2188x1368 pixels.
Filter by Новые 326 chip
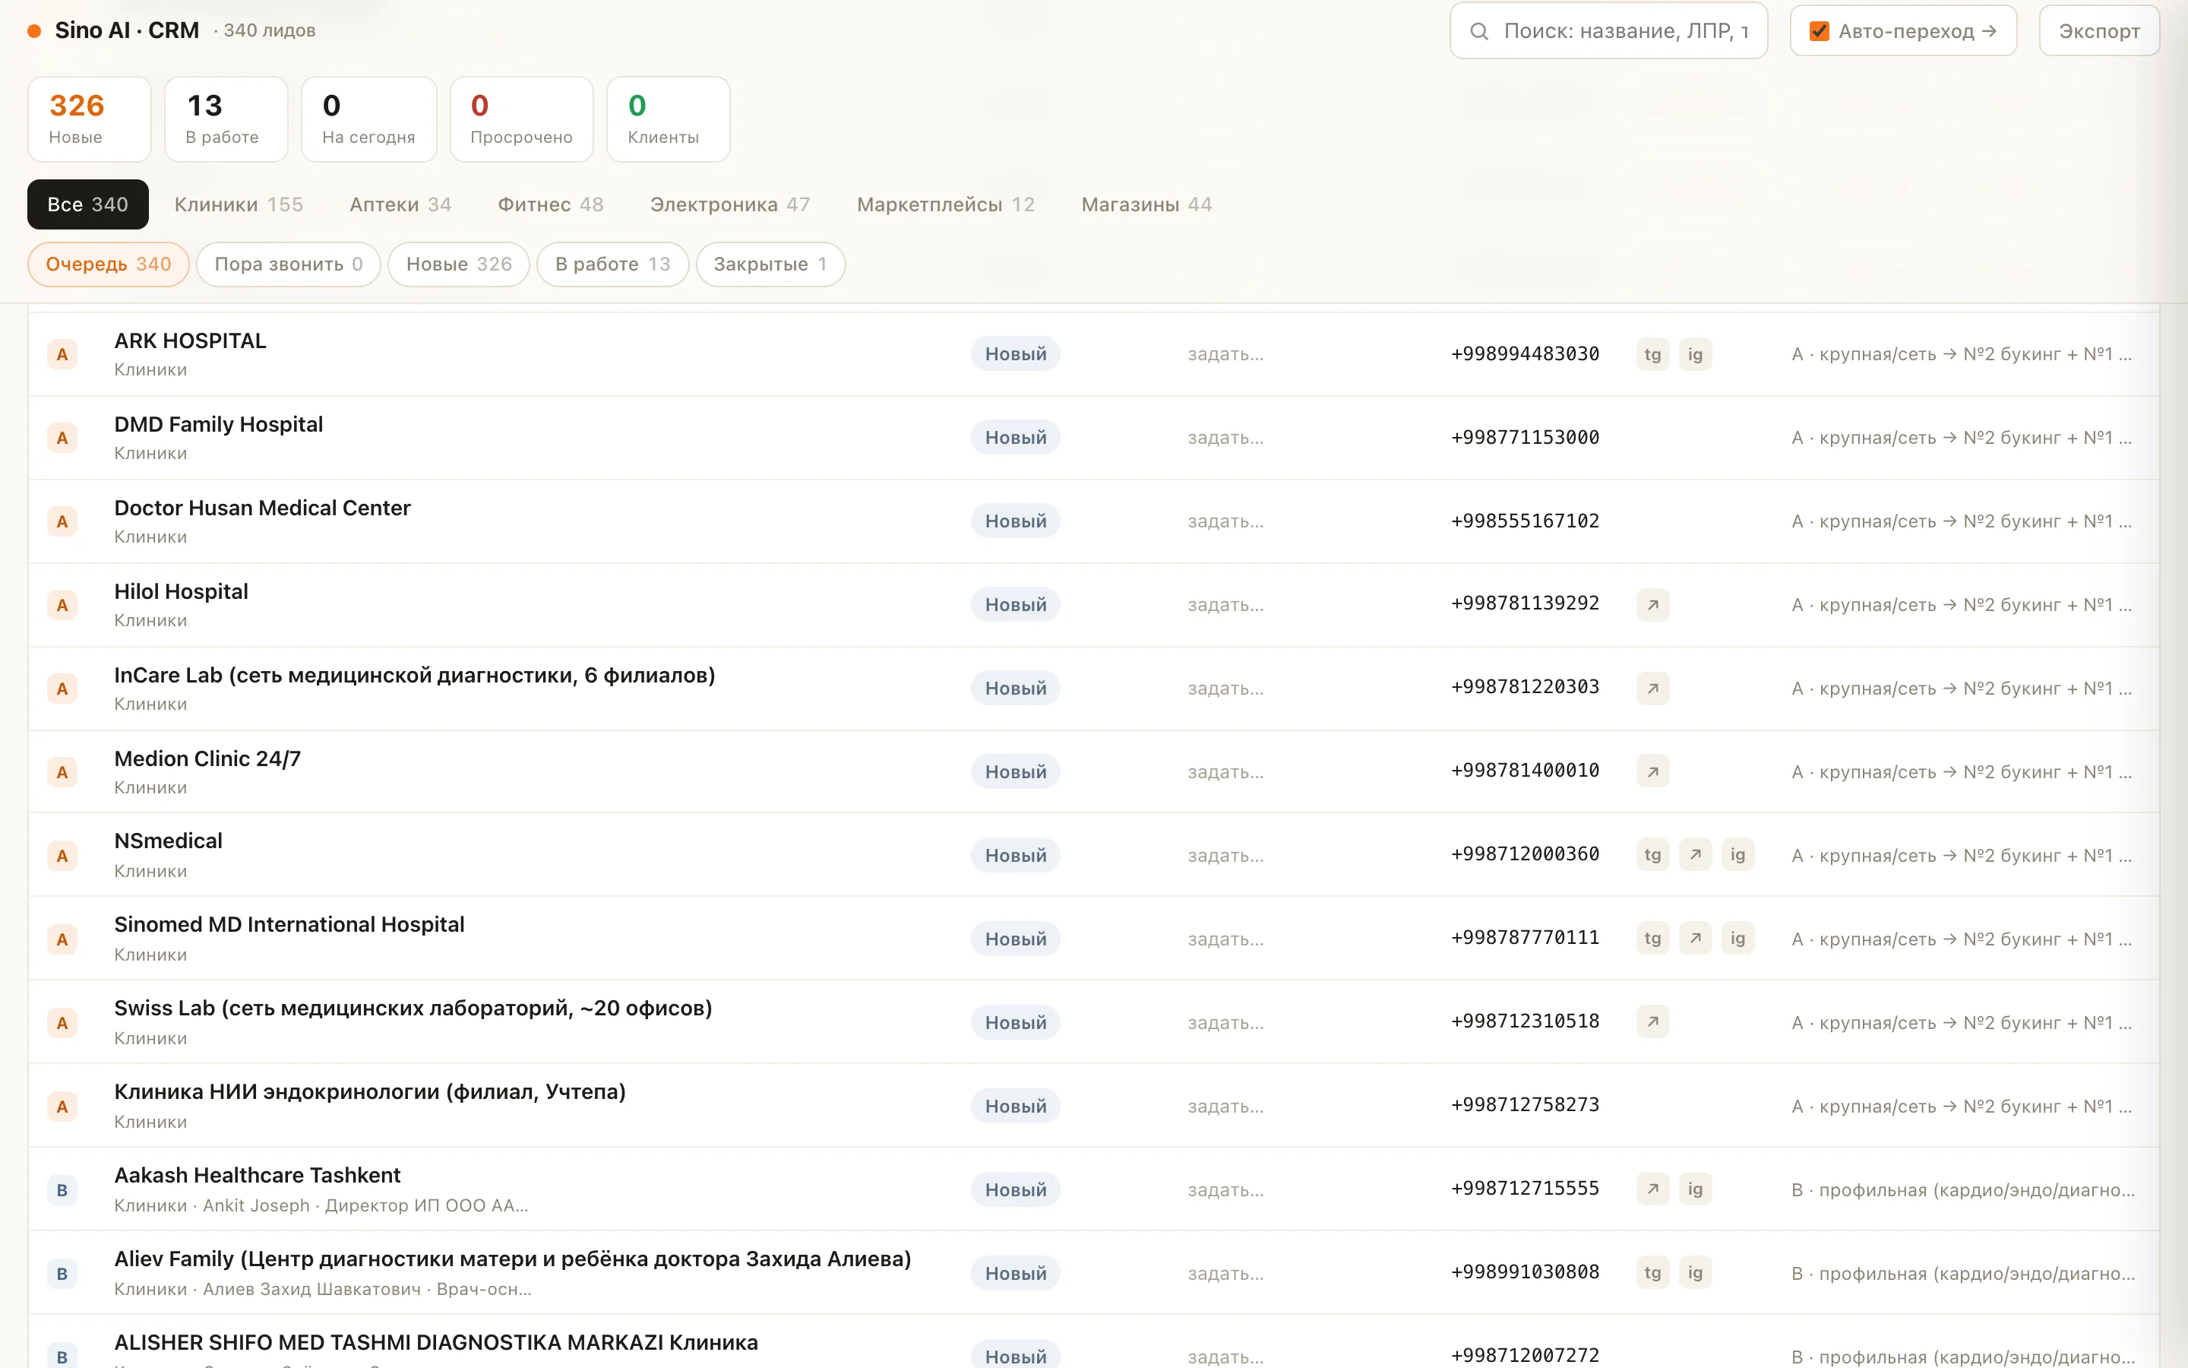458,264
